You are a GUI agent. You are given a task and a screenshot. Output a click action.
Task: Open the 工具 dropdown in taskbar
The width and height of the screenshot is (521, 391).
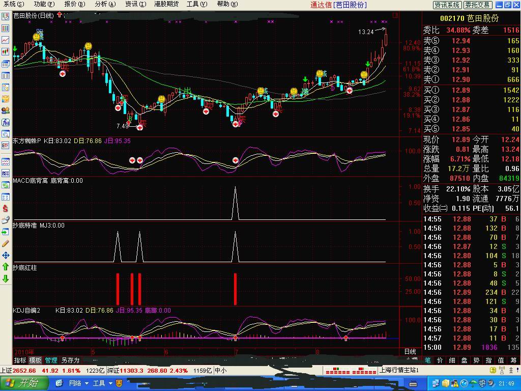[x=102, y=383]
